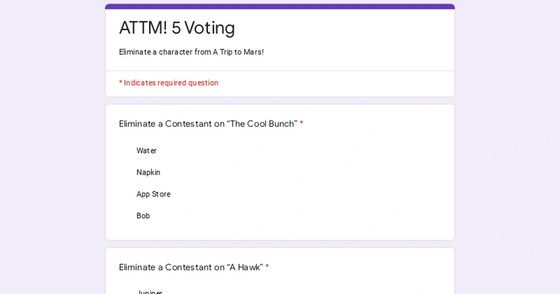Click the "ATTM! 5 Voting" form title
The width and height of the screenshot is (560, 294).
(177, 28)
